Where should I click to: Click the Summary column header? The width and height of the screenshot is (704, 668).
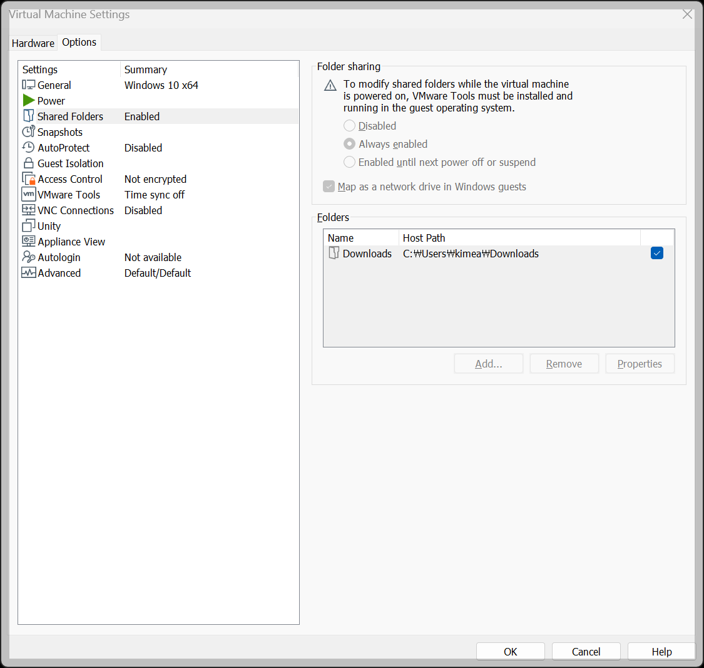point(210,69)
